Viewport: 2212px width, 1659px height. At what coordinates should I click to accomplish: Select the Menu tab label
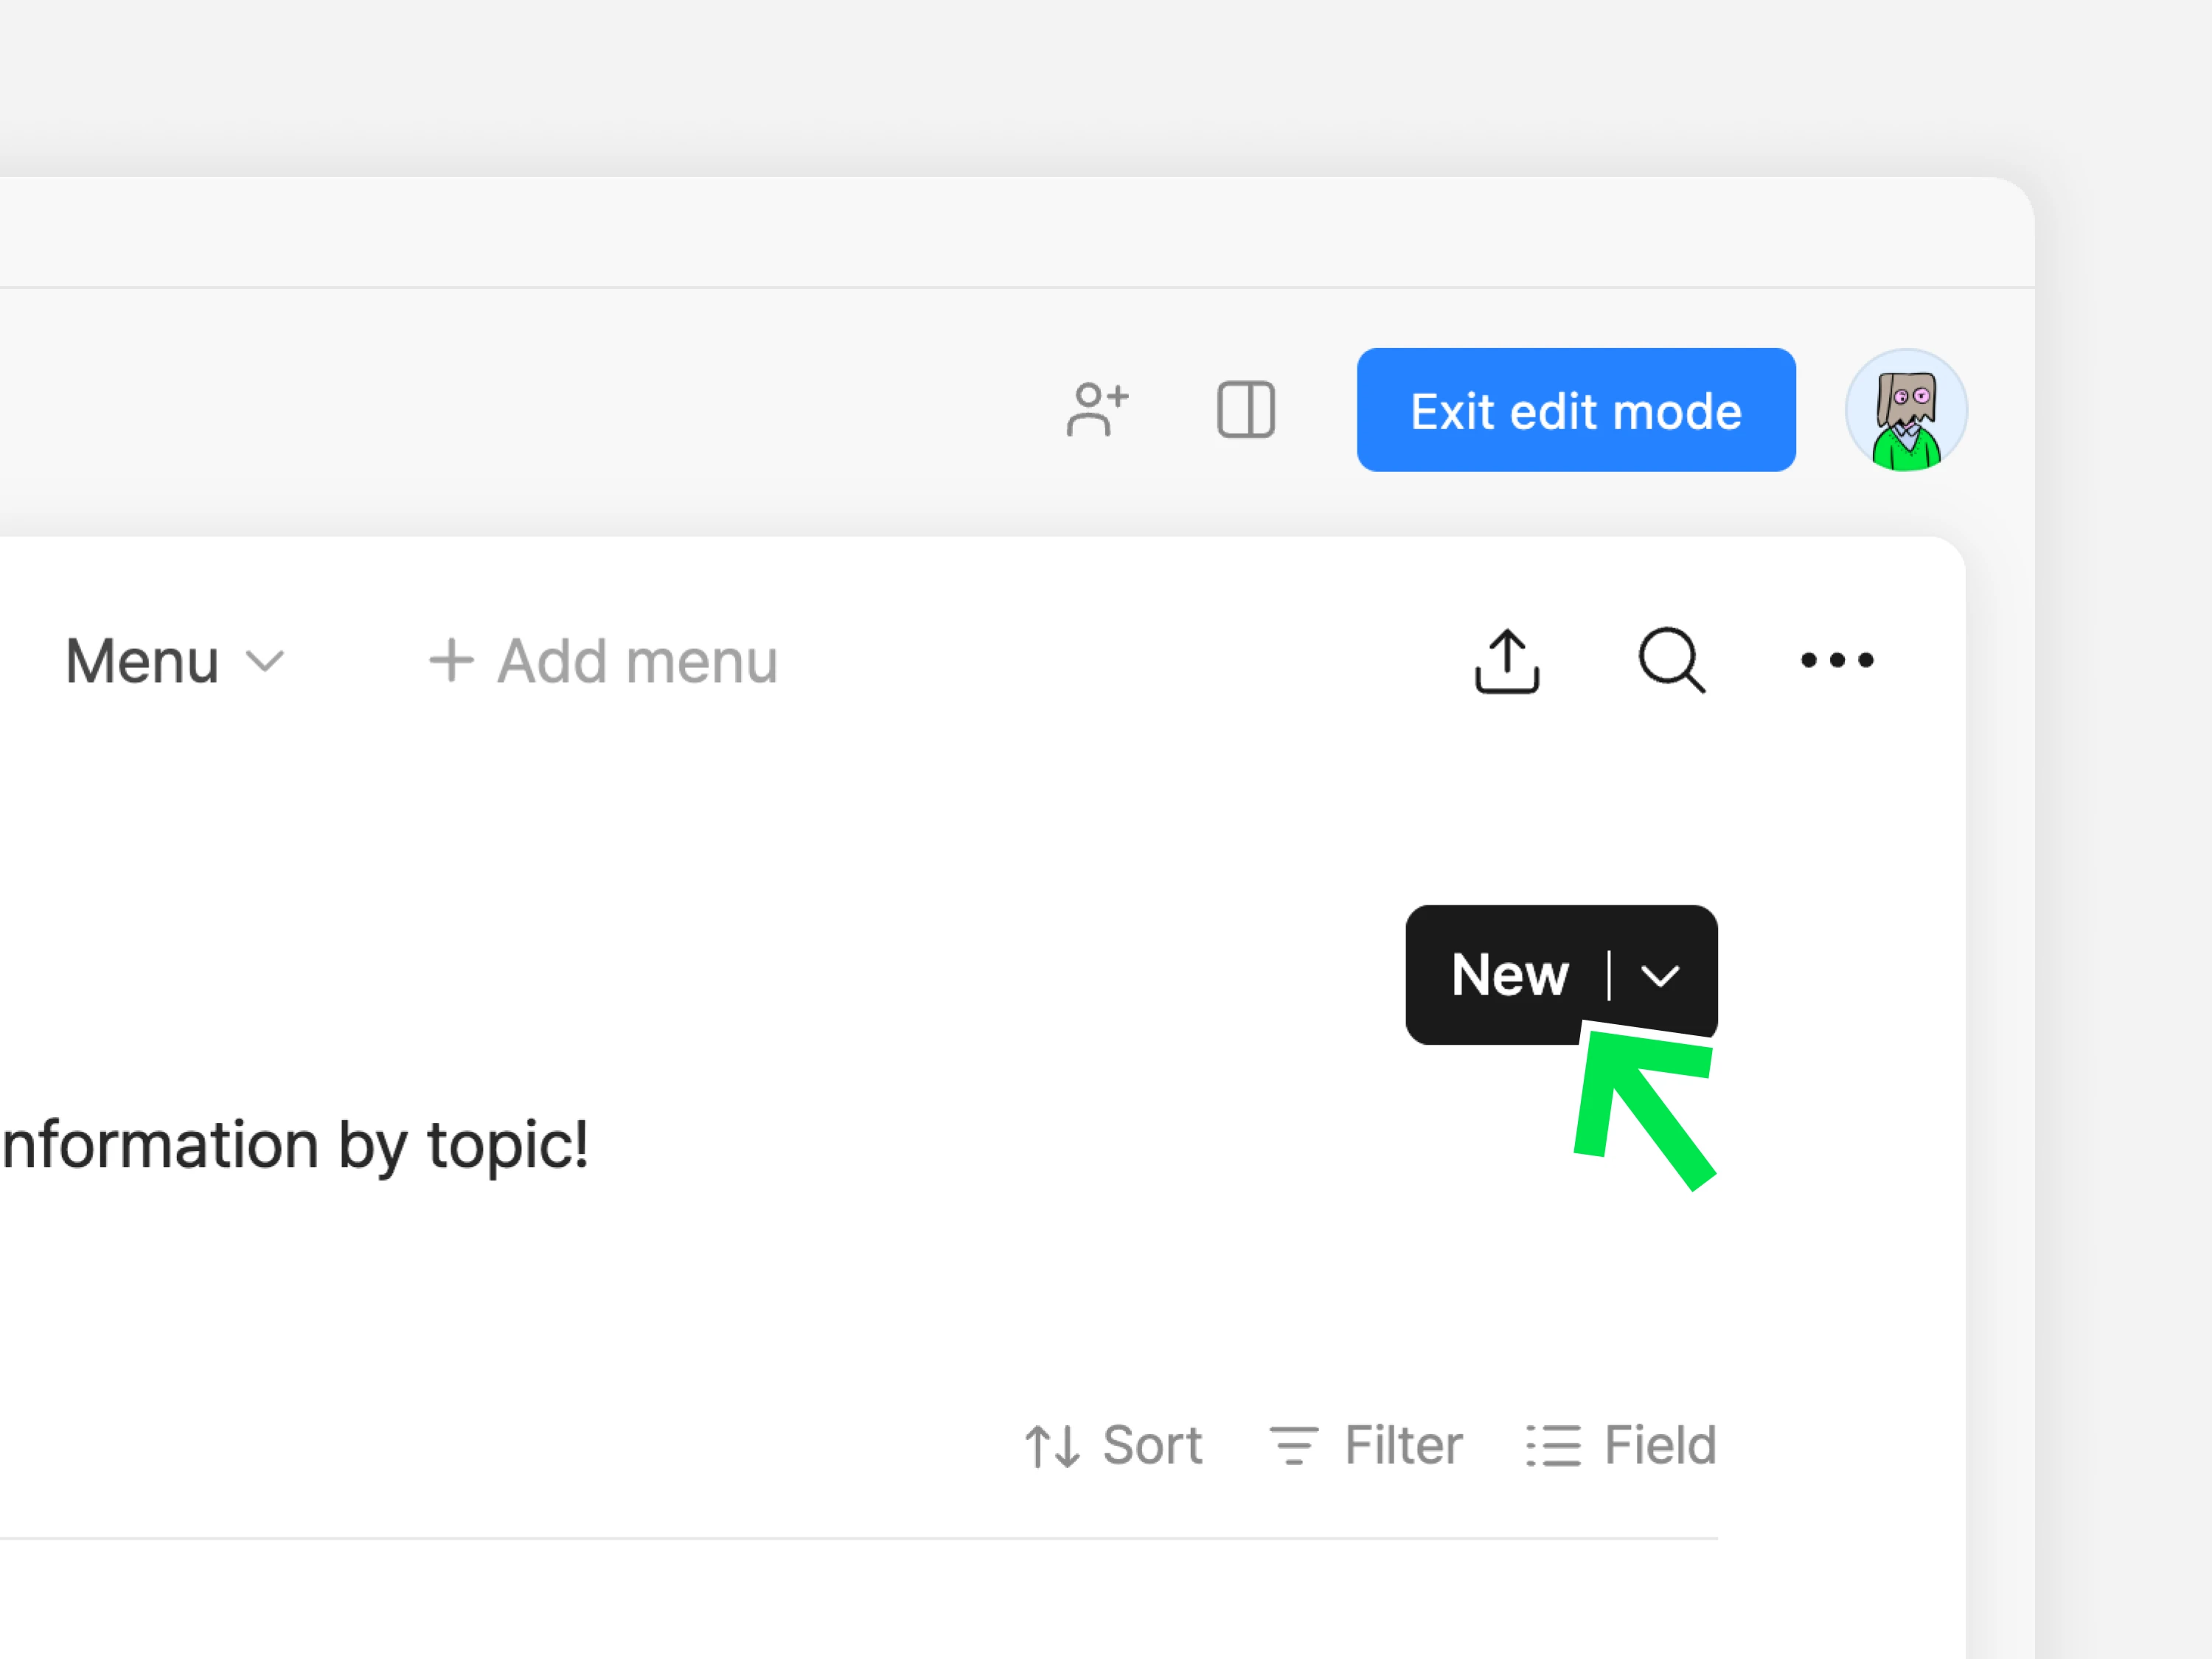(x=142, y=661)
